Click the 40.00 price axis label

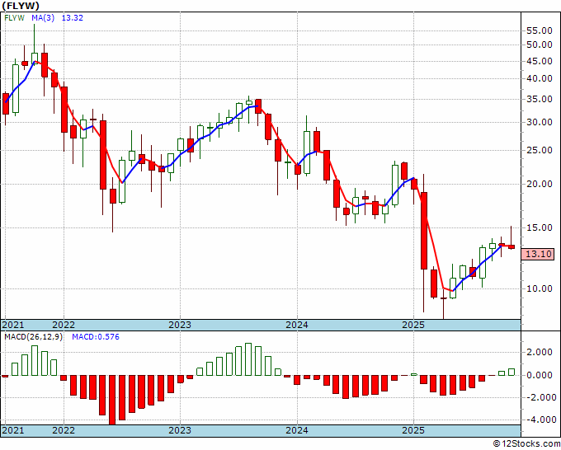(540, 78)
